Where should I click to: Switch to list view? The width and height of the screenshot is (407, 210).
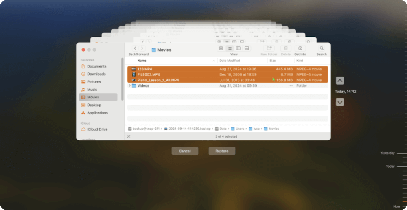pyautogui.click(x=230, y=48)
